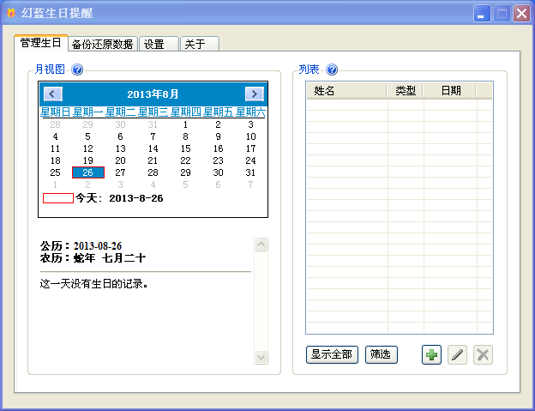
Task: Select August 9 in calendar
Action: click(x=218, y=137)
